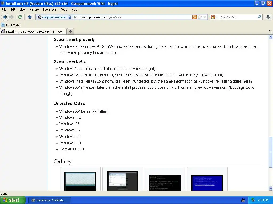This screenshot has height=204, width=273.
Task: Open the Edit menu
Action: [x=13, y=10]
